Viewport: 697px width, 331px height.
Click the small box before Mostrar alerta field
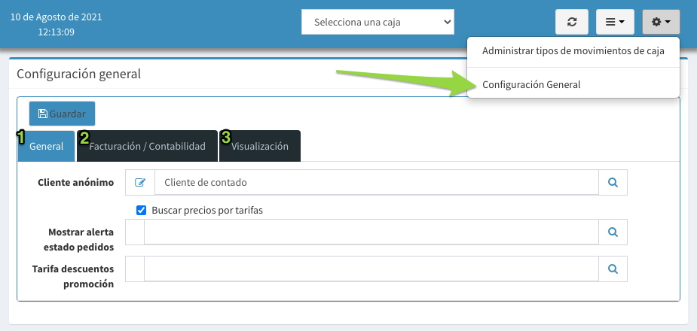pyautogui.click(x=135, y=232)
